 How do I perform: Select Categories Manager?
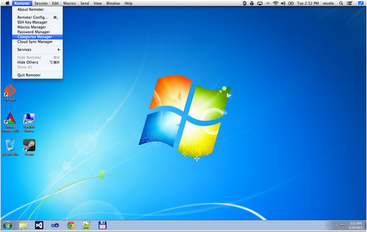tap(37, 37)
